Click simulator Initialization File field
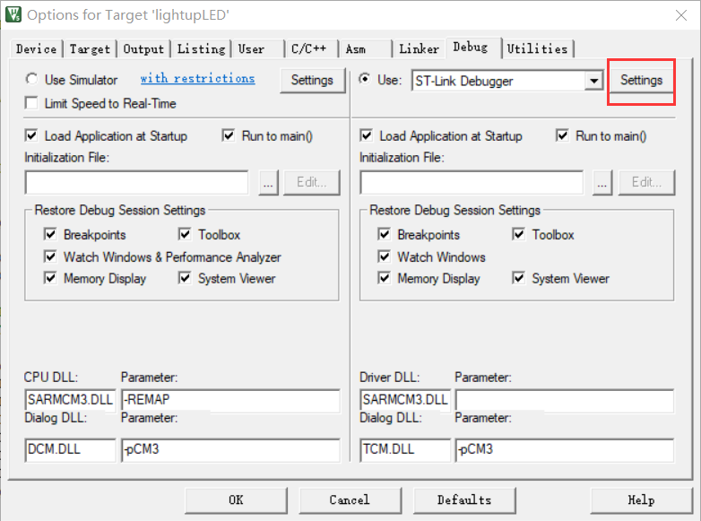701x521 pixels. (137, 182)
